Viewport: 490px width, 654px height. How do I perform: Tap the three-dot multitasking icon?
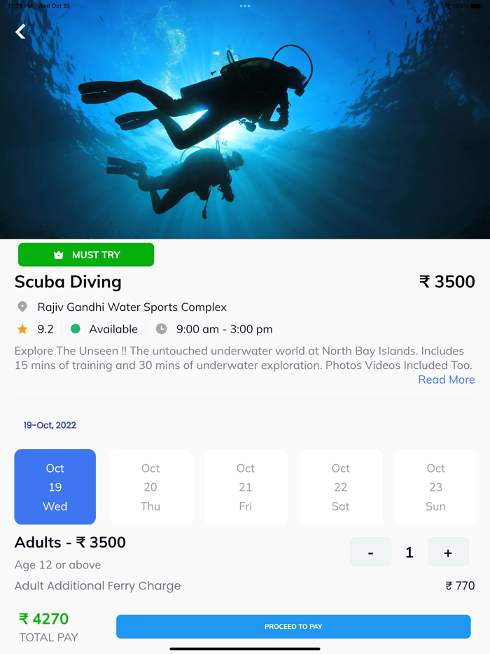tap(245, 6)
